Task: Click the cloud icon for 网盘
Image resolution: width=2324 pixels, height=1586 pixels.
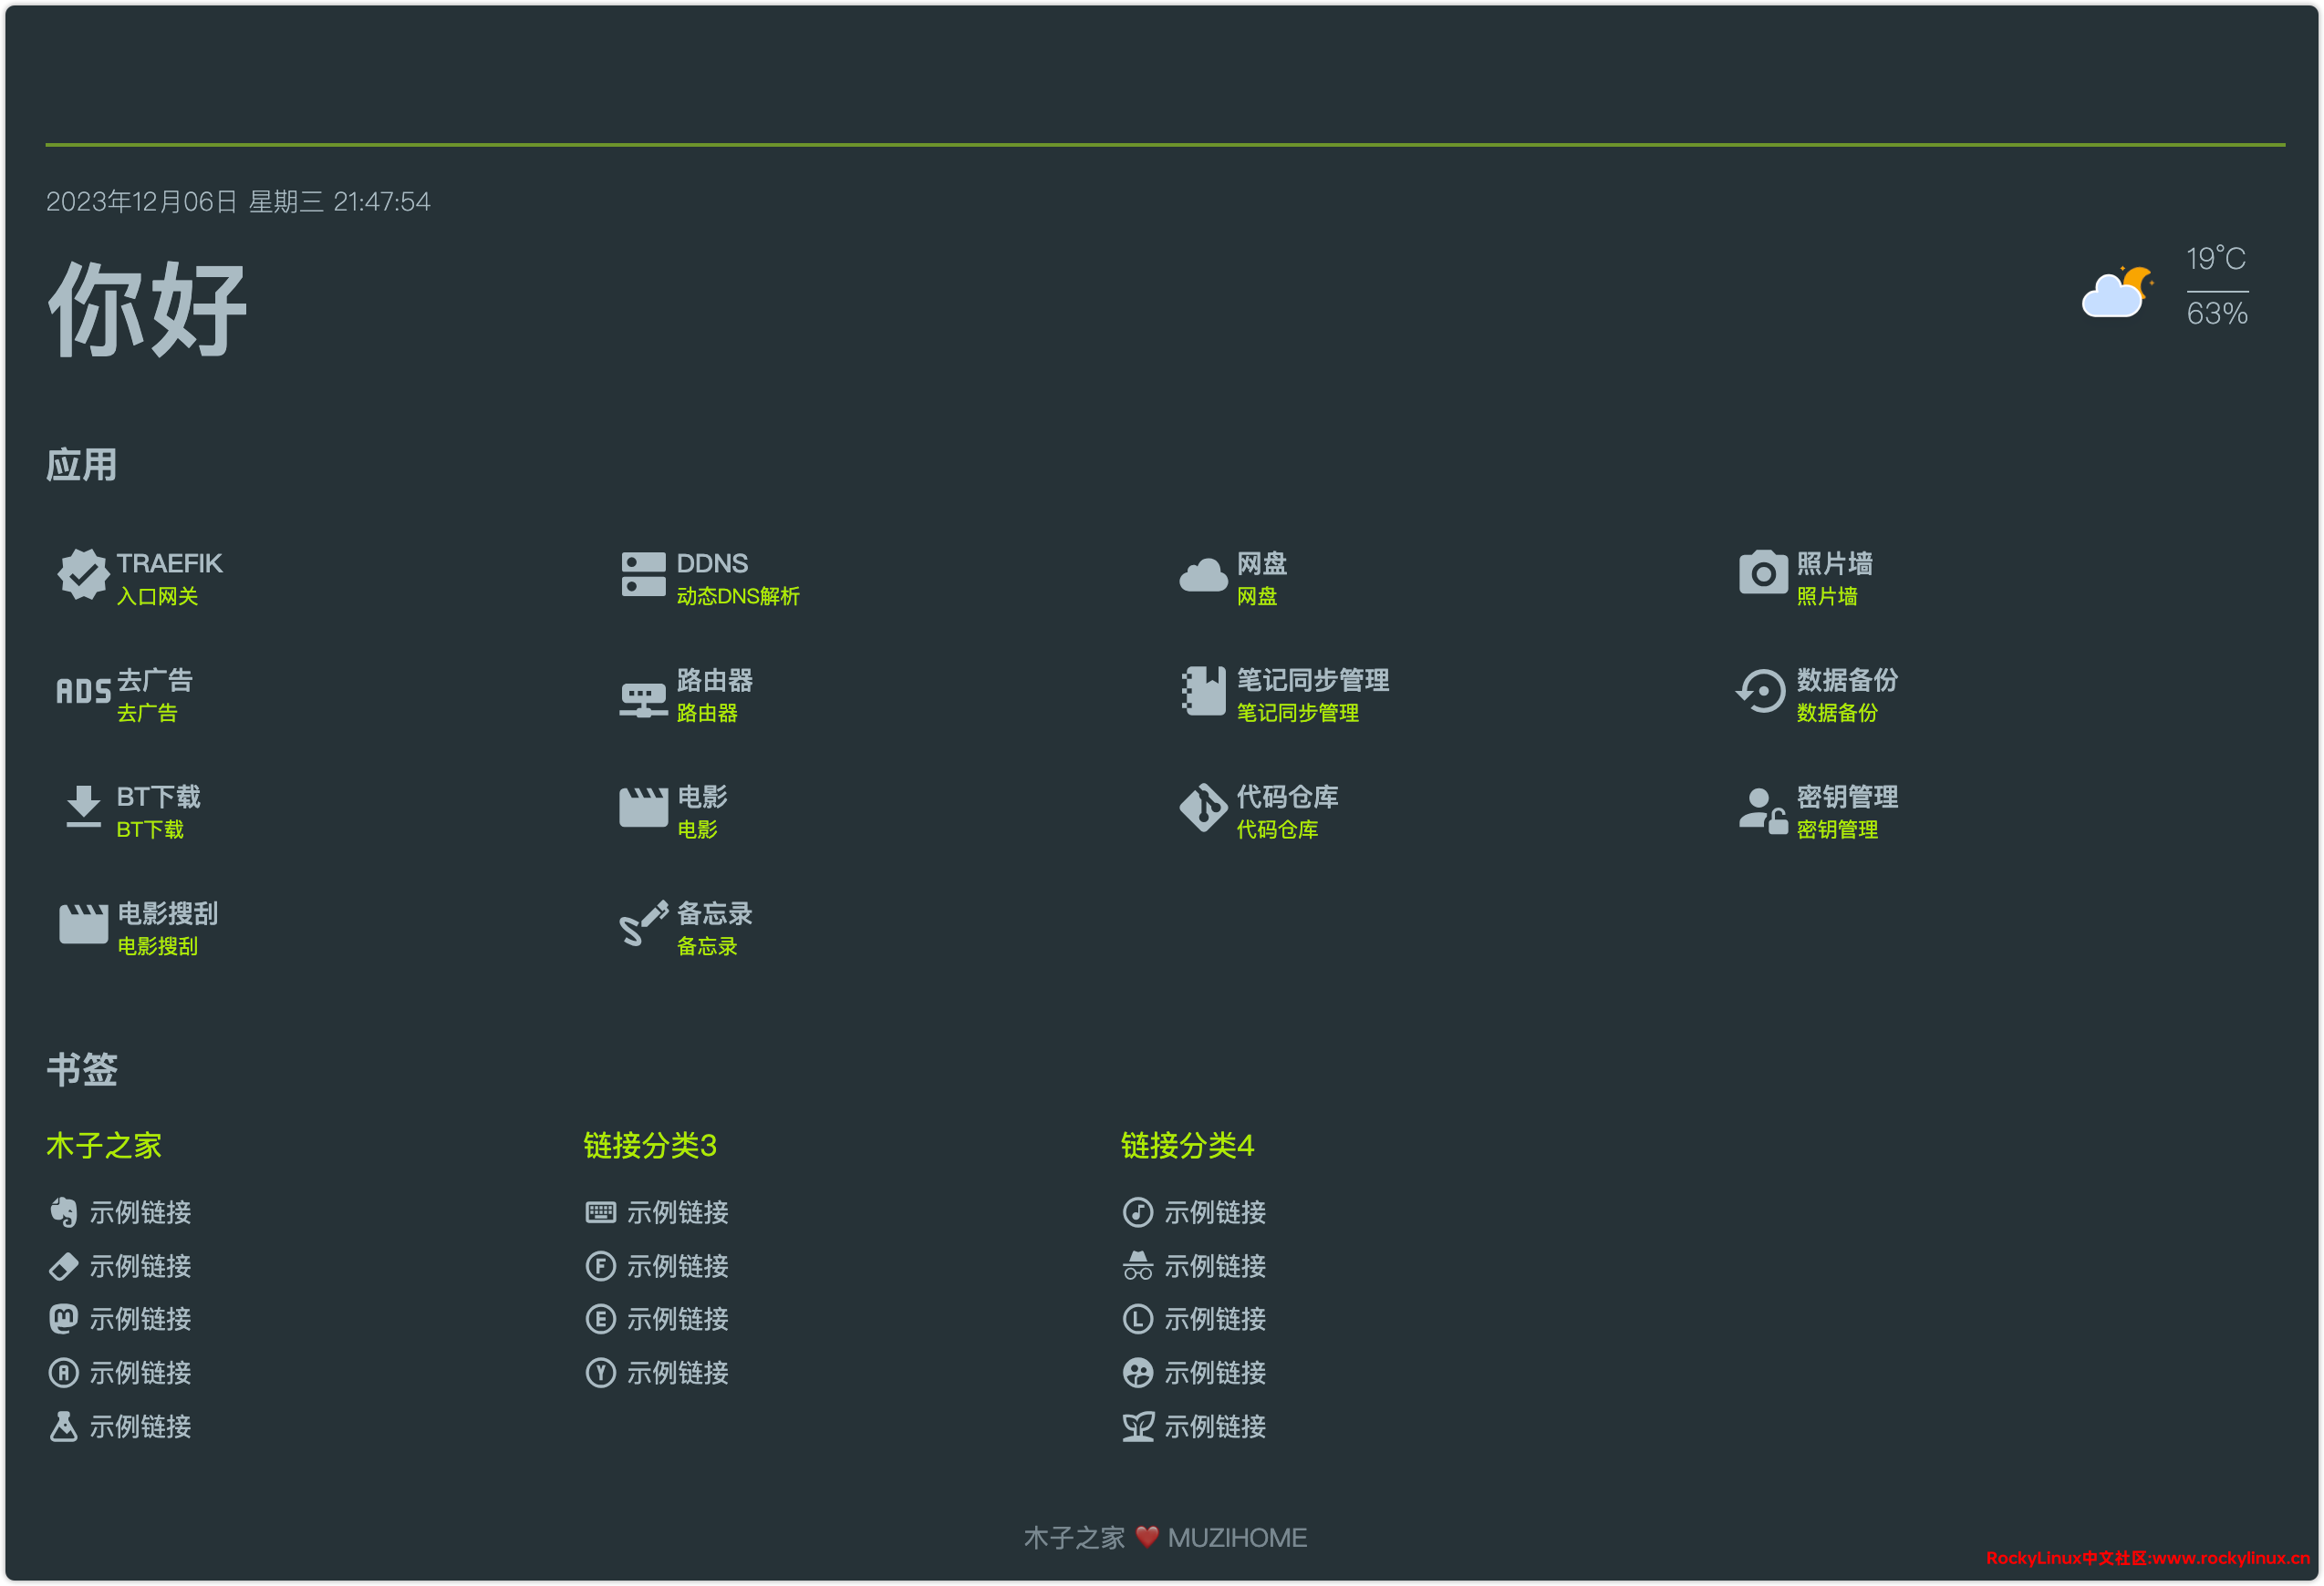Action: [x=1203, y=574]
